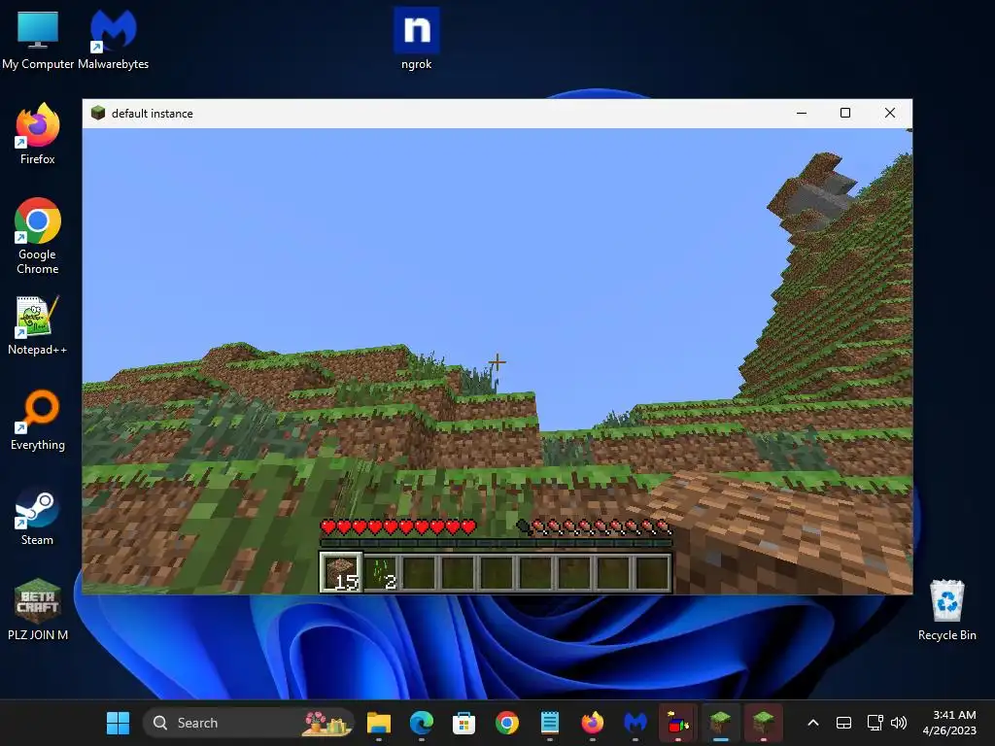This screenshot has height=746, width=995.
Task: Open Microsoft Store from the taskbar
Action: (463, 723)
